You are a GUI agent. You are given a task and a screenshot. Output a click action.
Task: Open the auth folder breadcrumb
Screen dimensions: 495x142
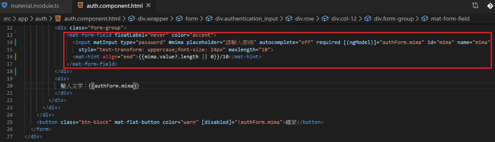tap(41, 19)
